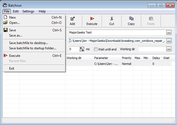177x125 pixels.
Task: Open the Edit menu
Action: (16, 11)
